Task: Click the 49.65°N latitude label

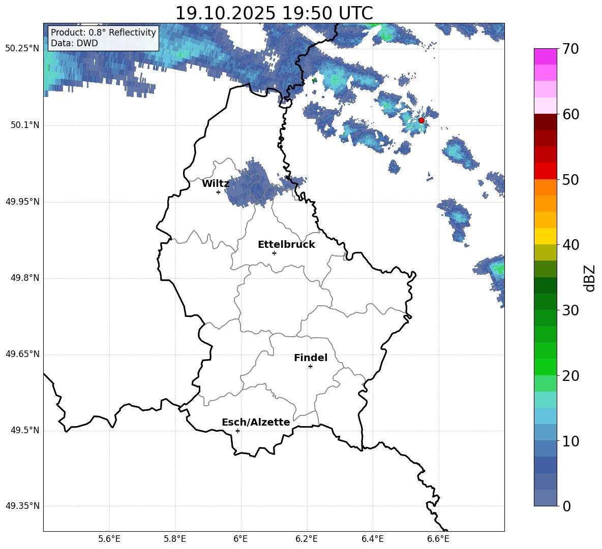Action: (x=22, y=354)
